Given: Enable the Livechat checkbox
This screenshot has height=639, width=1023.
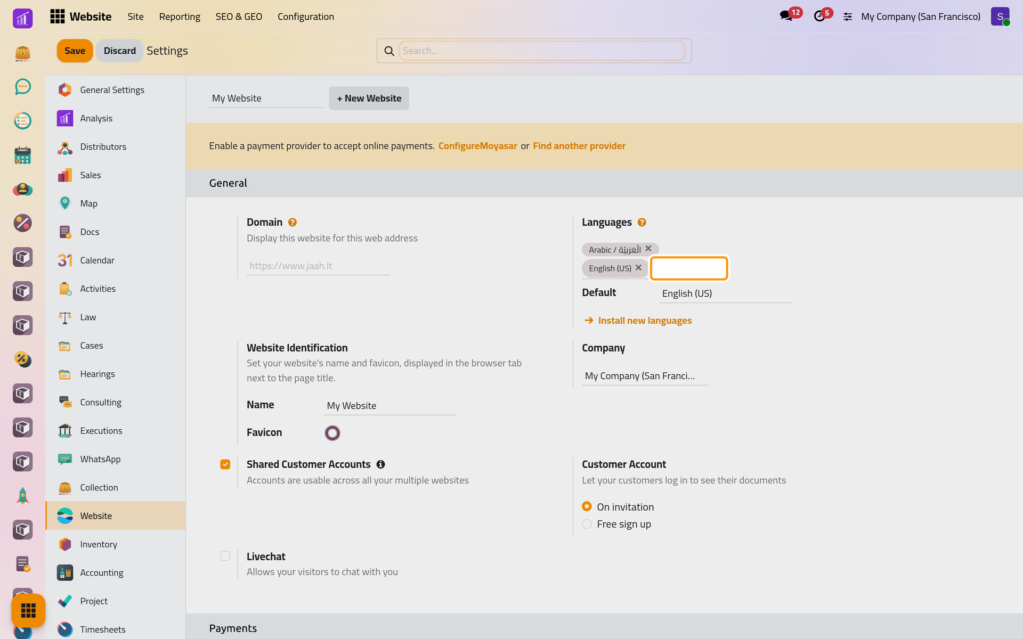Looking at the screenshot, I should click(225, 556).
